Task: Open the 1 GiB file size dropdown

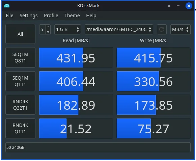Action: click(67, 29)
